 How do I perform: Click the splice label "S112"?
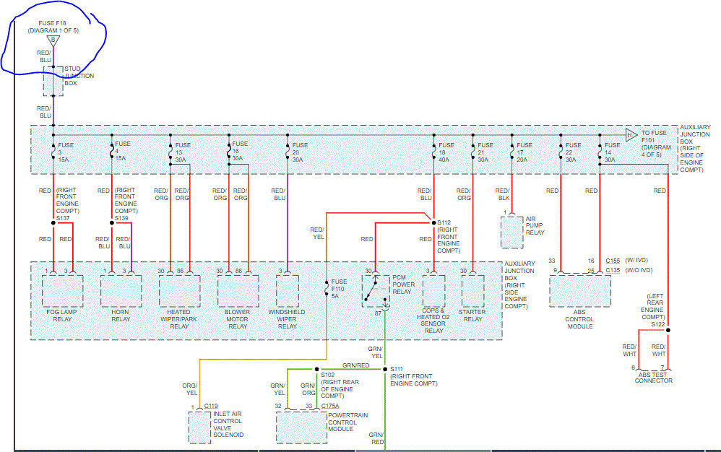click(x=444, y=222)
